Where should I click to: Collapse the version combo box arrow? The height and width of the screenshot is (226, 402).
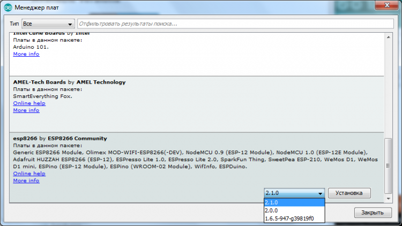(x=320, y=193)
